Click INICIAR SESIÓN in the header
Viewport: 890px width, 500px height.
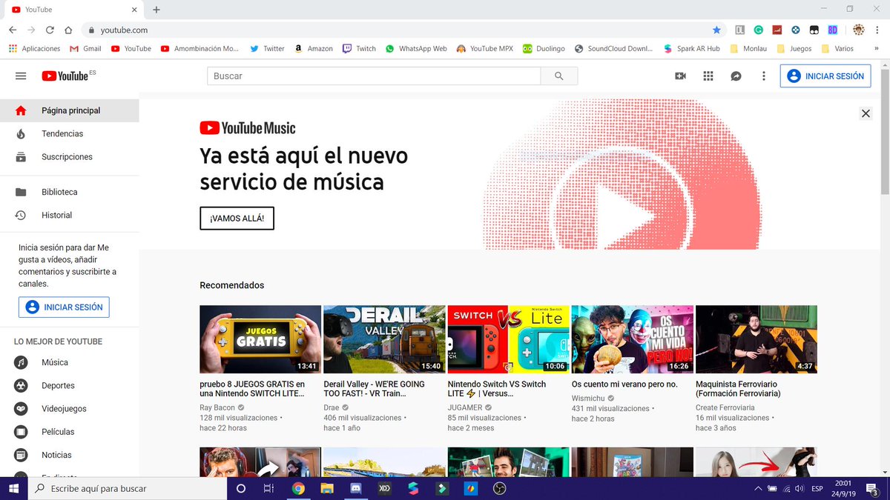coord(825,76)
